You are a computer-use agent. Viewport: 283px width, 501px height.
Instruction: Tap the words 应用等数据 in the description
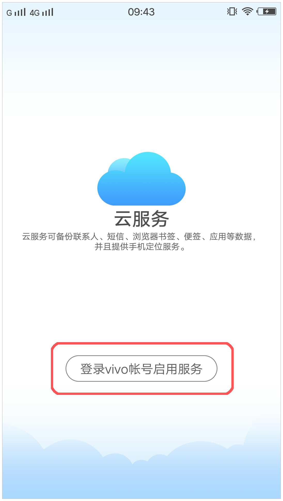coord(231,237)
